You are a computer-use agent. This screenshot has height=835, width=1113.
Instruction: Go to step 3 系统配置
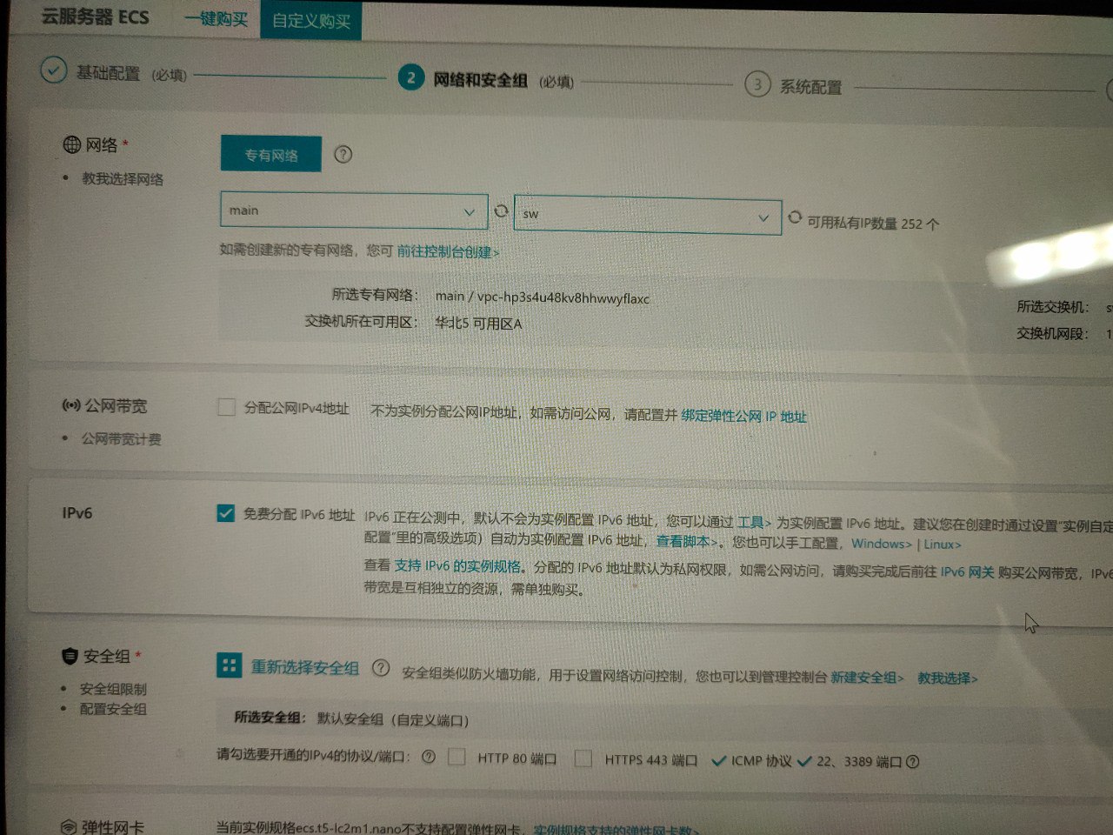[809, 86]
